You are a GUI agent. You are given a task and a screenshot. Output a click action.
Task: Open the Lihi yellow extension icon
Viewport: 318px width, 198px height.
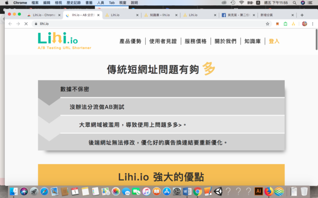pos(293,24)
